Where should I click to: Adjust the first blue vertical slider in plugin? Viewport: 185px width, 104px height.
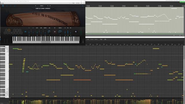coord(29,32)
